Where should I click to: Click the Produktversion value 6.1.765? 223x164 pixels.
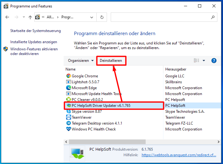tap(147, 149)
